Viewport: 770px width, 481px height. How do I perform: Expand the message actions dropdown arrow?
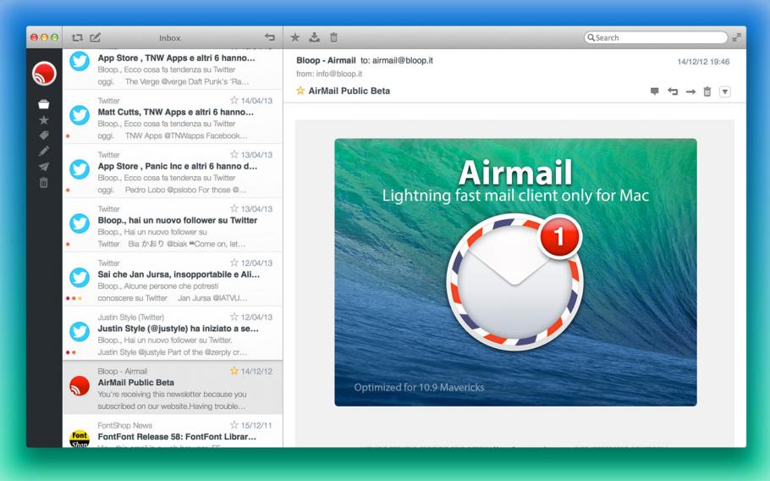point(724,91)
